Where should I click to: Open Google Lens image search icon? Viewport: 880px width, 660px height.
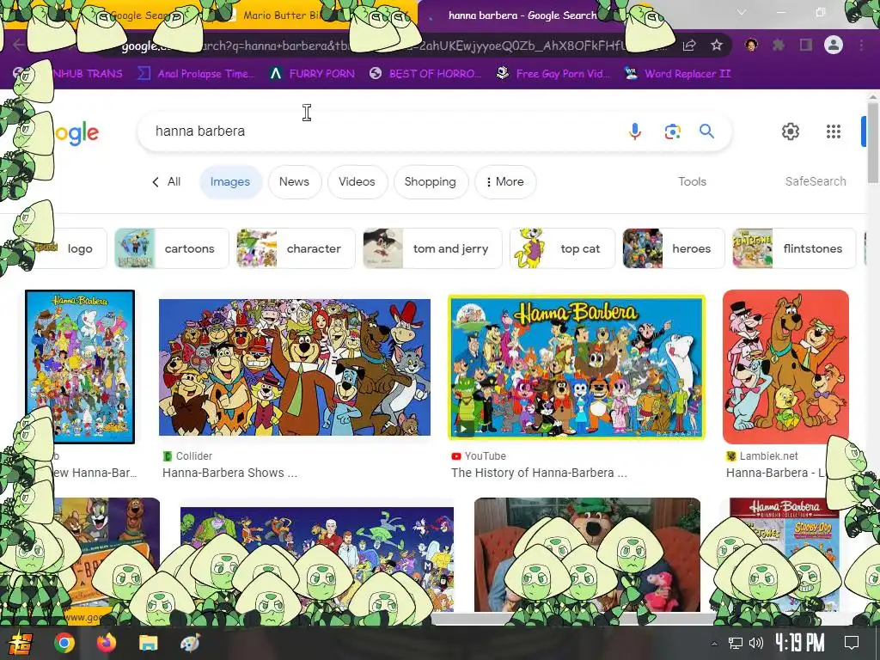(x=672, y=131)
